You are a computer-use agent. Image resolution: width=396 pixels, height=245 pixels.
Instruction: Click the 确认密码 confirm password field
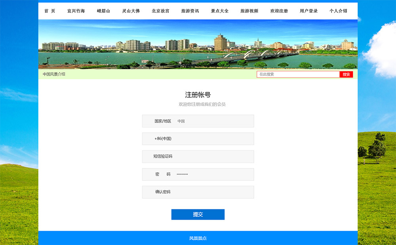(x=198, y=192)
